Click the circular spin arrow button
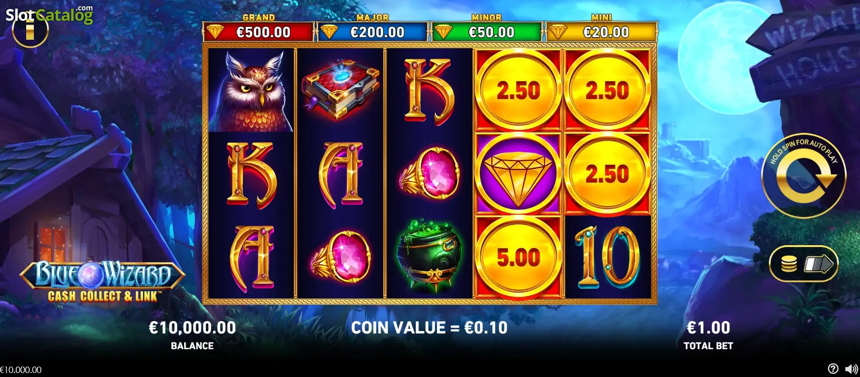 [804, 176]
